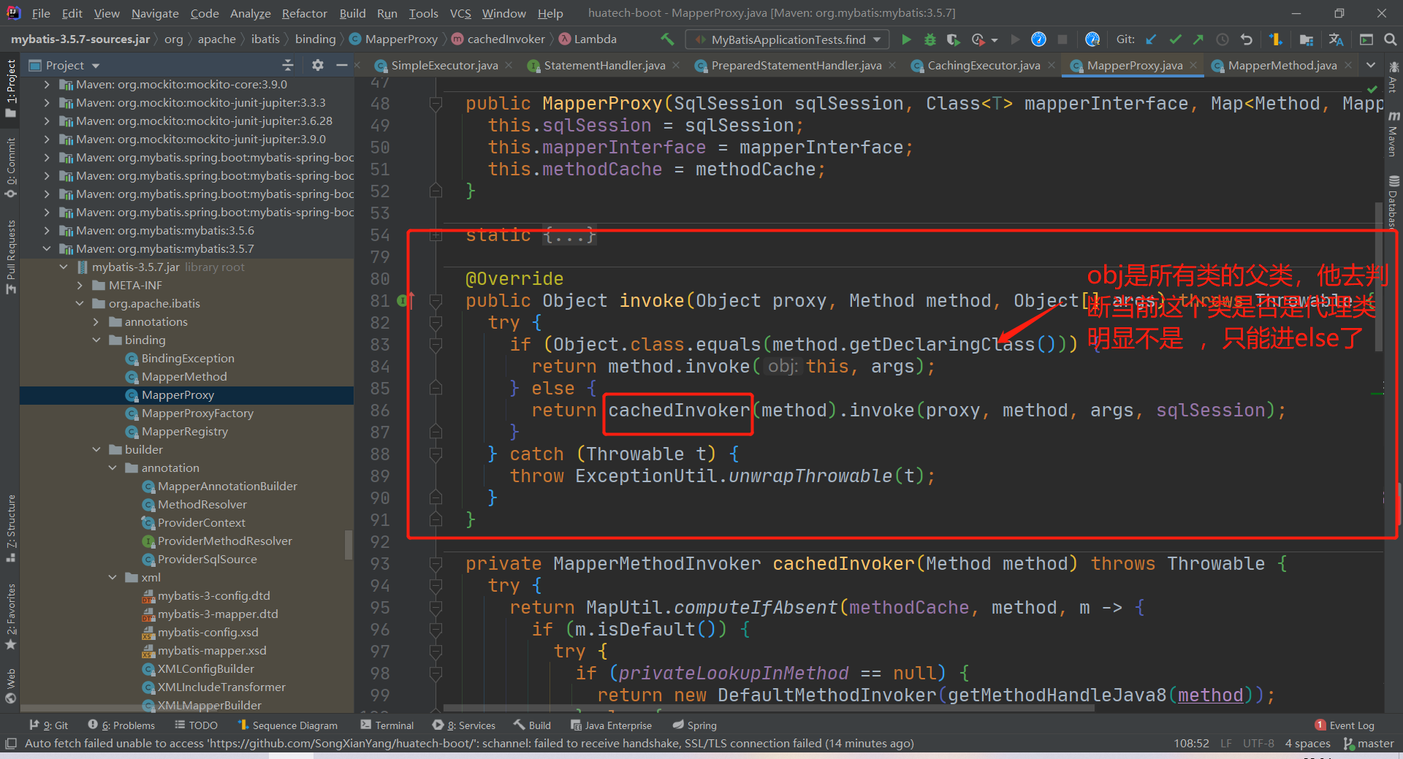Click the second blue gauge icon before Git
Viewport: 1403px width, 759px height.
(1092, 39)
